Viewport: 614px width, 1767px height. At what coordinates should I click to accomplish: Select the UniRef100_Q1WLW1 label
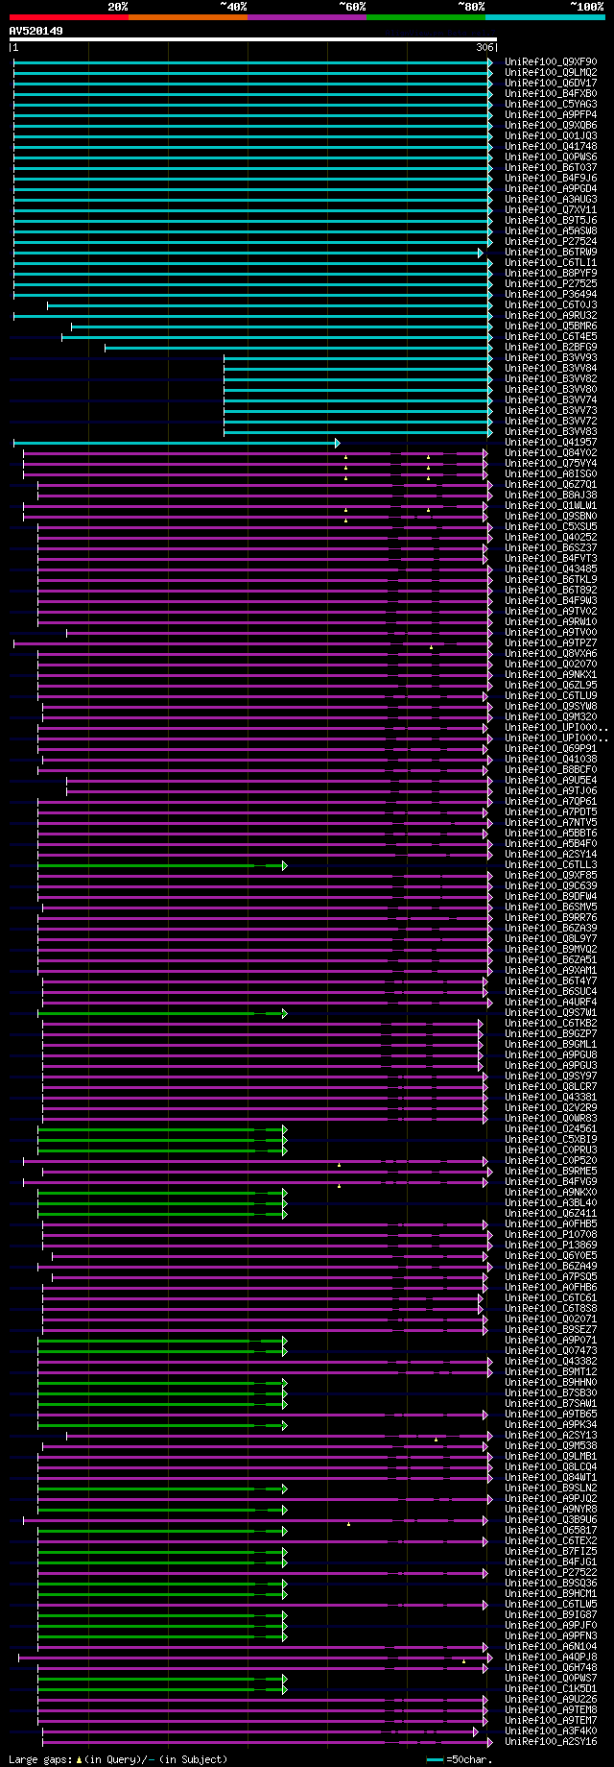[x=551, y=505]
